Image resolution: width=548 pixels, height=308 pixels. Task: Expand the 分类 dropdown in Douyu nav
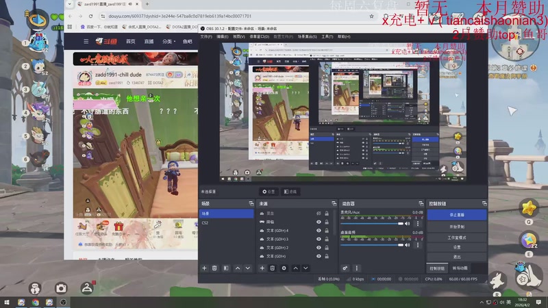(x=169, y=41)
